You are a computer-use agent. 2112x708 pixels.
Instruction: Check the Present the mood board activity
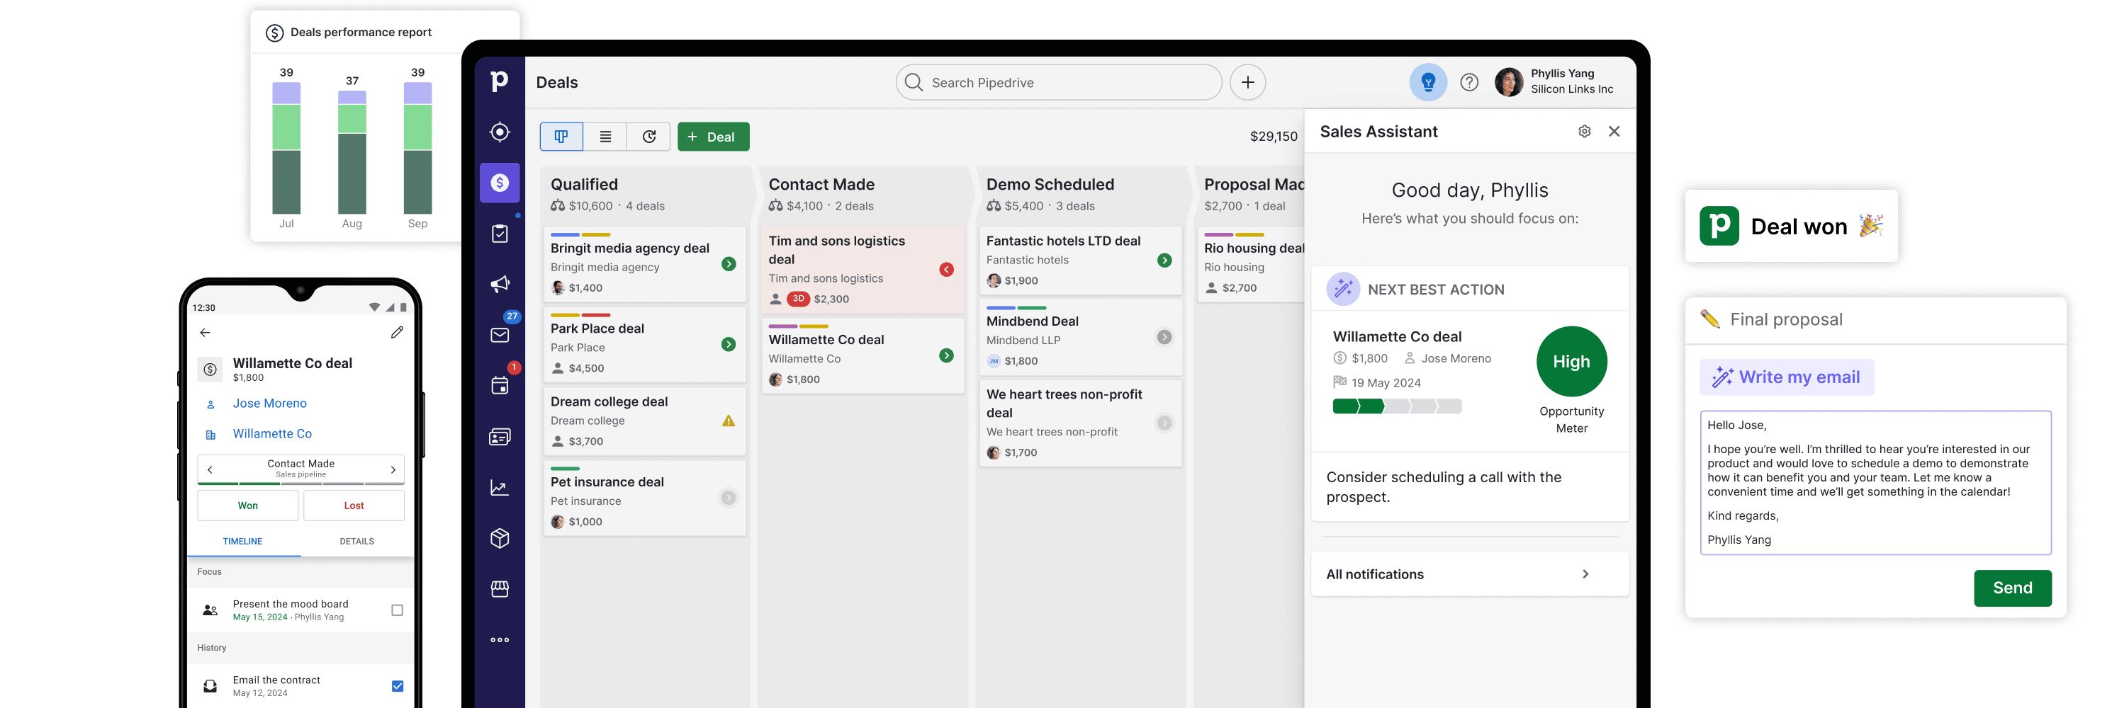[397, 610]
